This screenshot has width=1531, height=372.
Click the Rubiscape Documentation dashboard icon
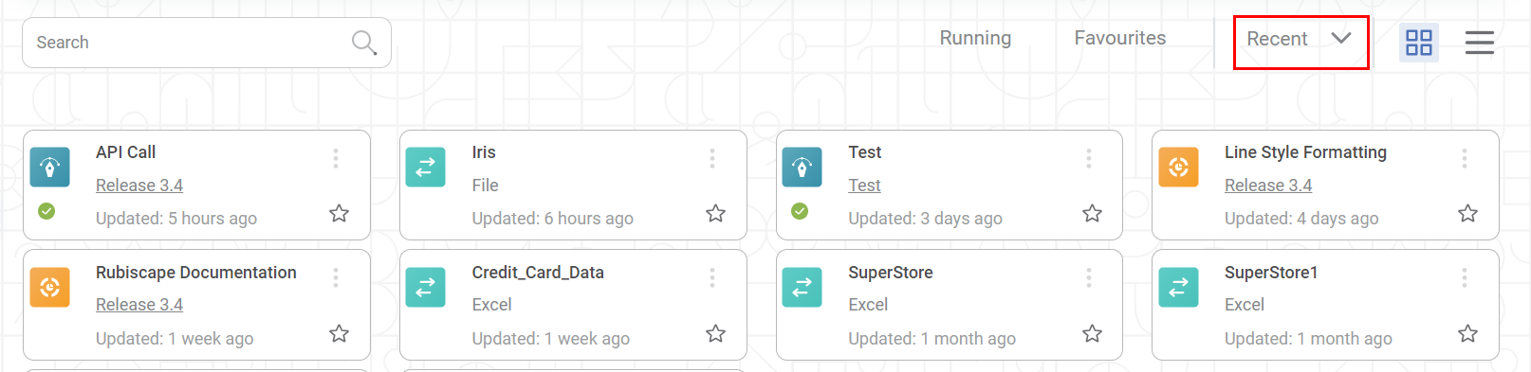point(49,287)
